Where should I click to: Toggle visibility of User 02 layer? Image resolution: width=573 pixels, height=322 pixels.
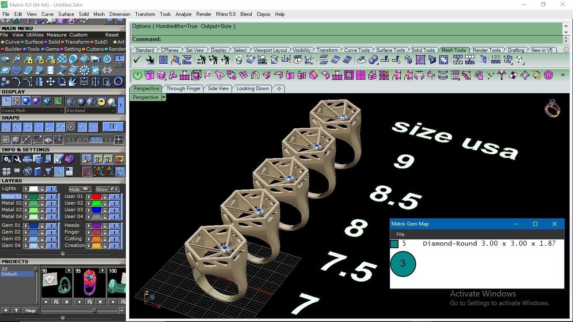coord(114,203)
